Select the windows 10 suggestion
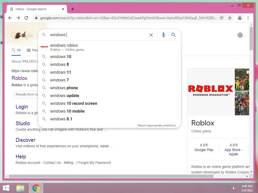 (109, 57)
